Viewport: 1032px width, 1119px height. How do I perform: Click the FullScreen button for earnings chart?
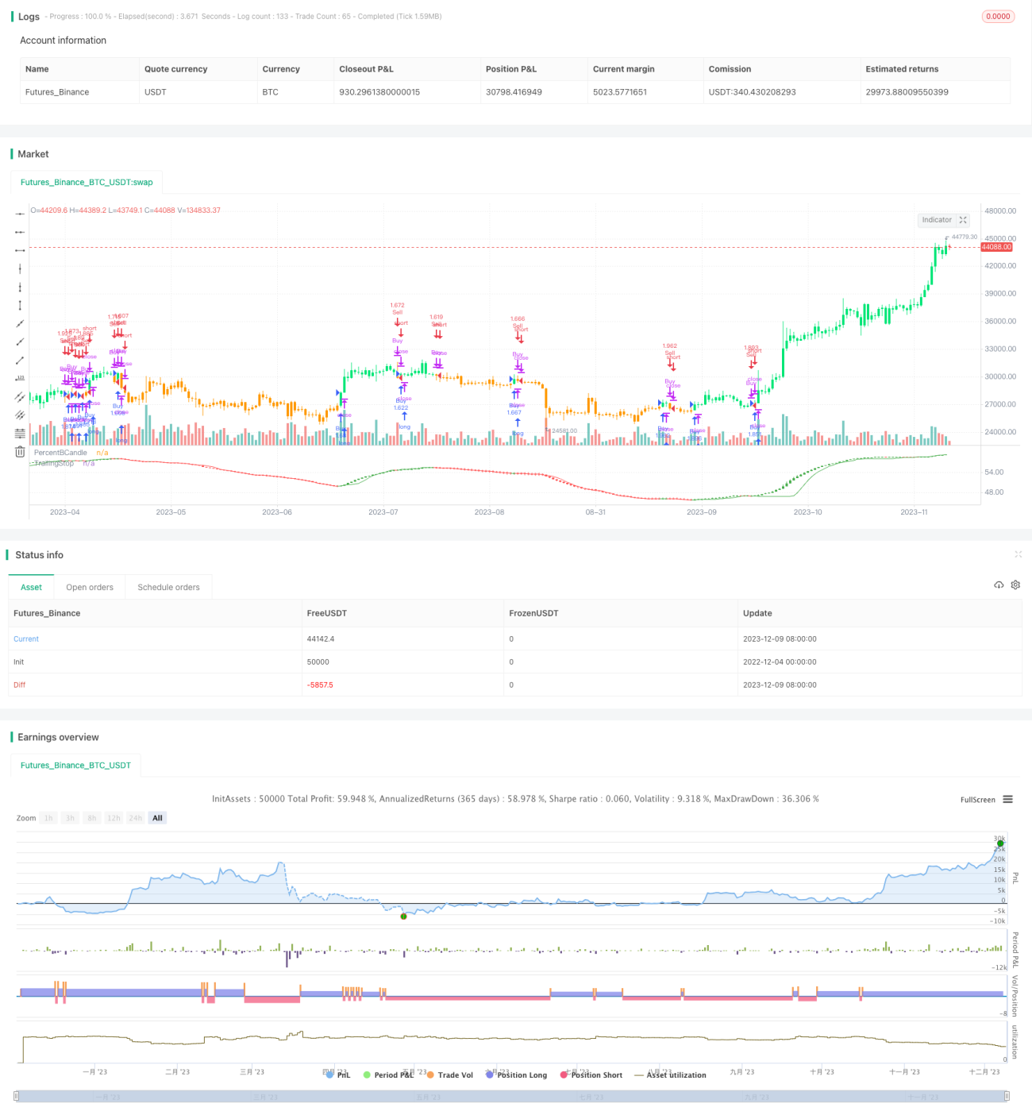point(977,800)
